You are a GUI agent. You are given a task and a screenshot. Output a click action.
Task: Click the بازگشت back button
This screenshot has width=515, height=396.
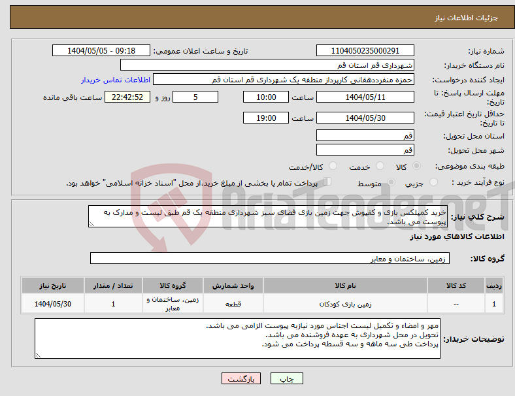tap(241, 378)
